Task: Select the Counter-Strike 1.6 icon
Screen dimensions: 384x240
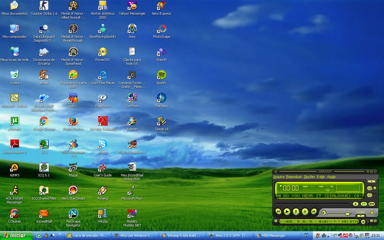Action: 44,6
